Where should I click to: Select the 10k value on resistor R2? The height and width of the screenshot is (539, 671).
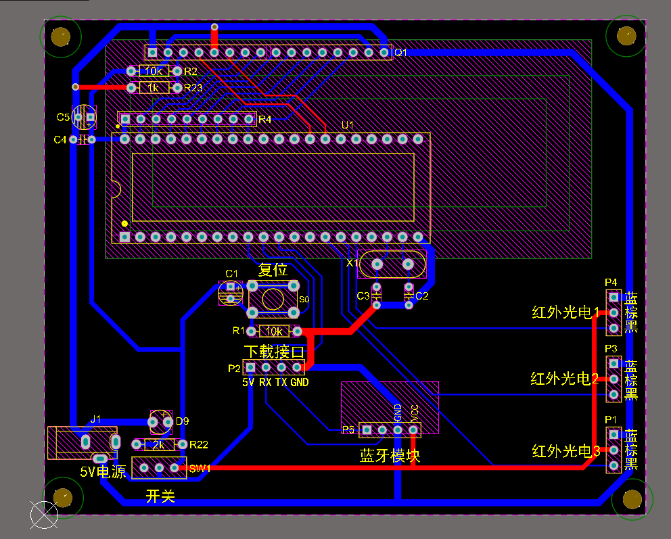click(154, 71)
